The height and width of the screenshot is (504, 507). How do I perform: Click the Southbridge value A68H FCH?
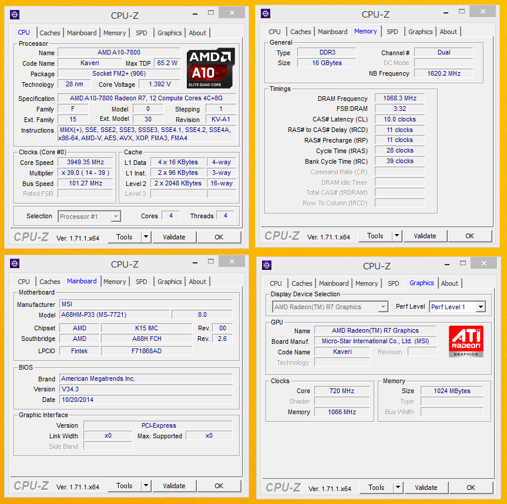[147, 339]
